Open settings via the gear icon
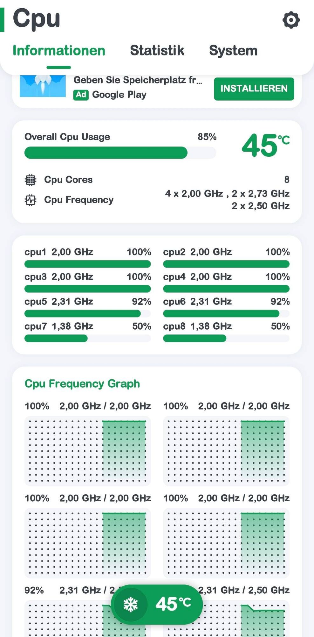Viewport: 314px width, 637px height. [291, 20]
